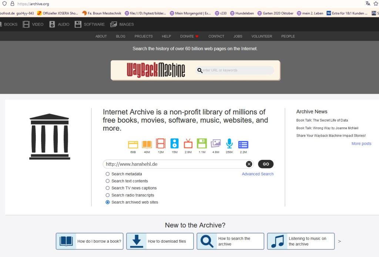Go to the VOLUNTEER navigation link
The image size is (379, 257).
click(262, 36)
